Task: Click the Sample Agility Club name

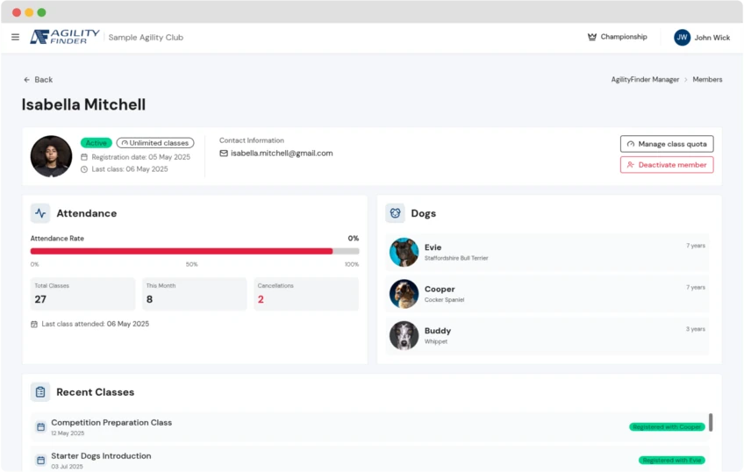Action: pyautogui.click(x=146, y=38)
